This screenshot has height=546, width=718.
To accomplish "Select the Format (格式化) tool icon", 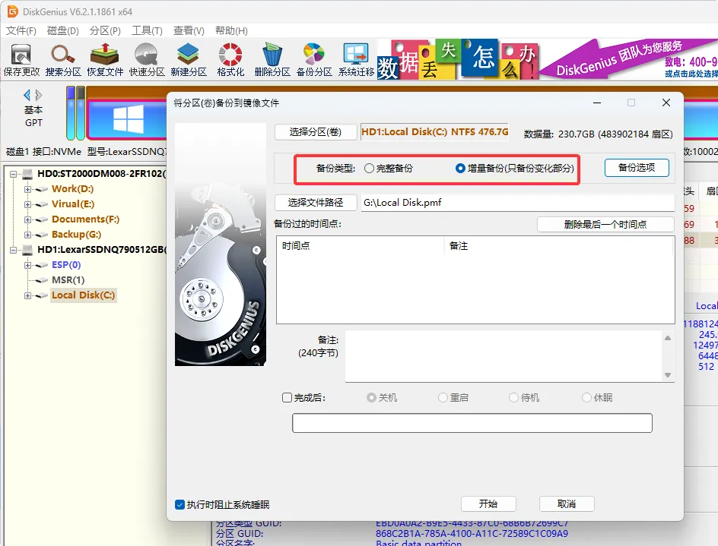I will point(230,59).
